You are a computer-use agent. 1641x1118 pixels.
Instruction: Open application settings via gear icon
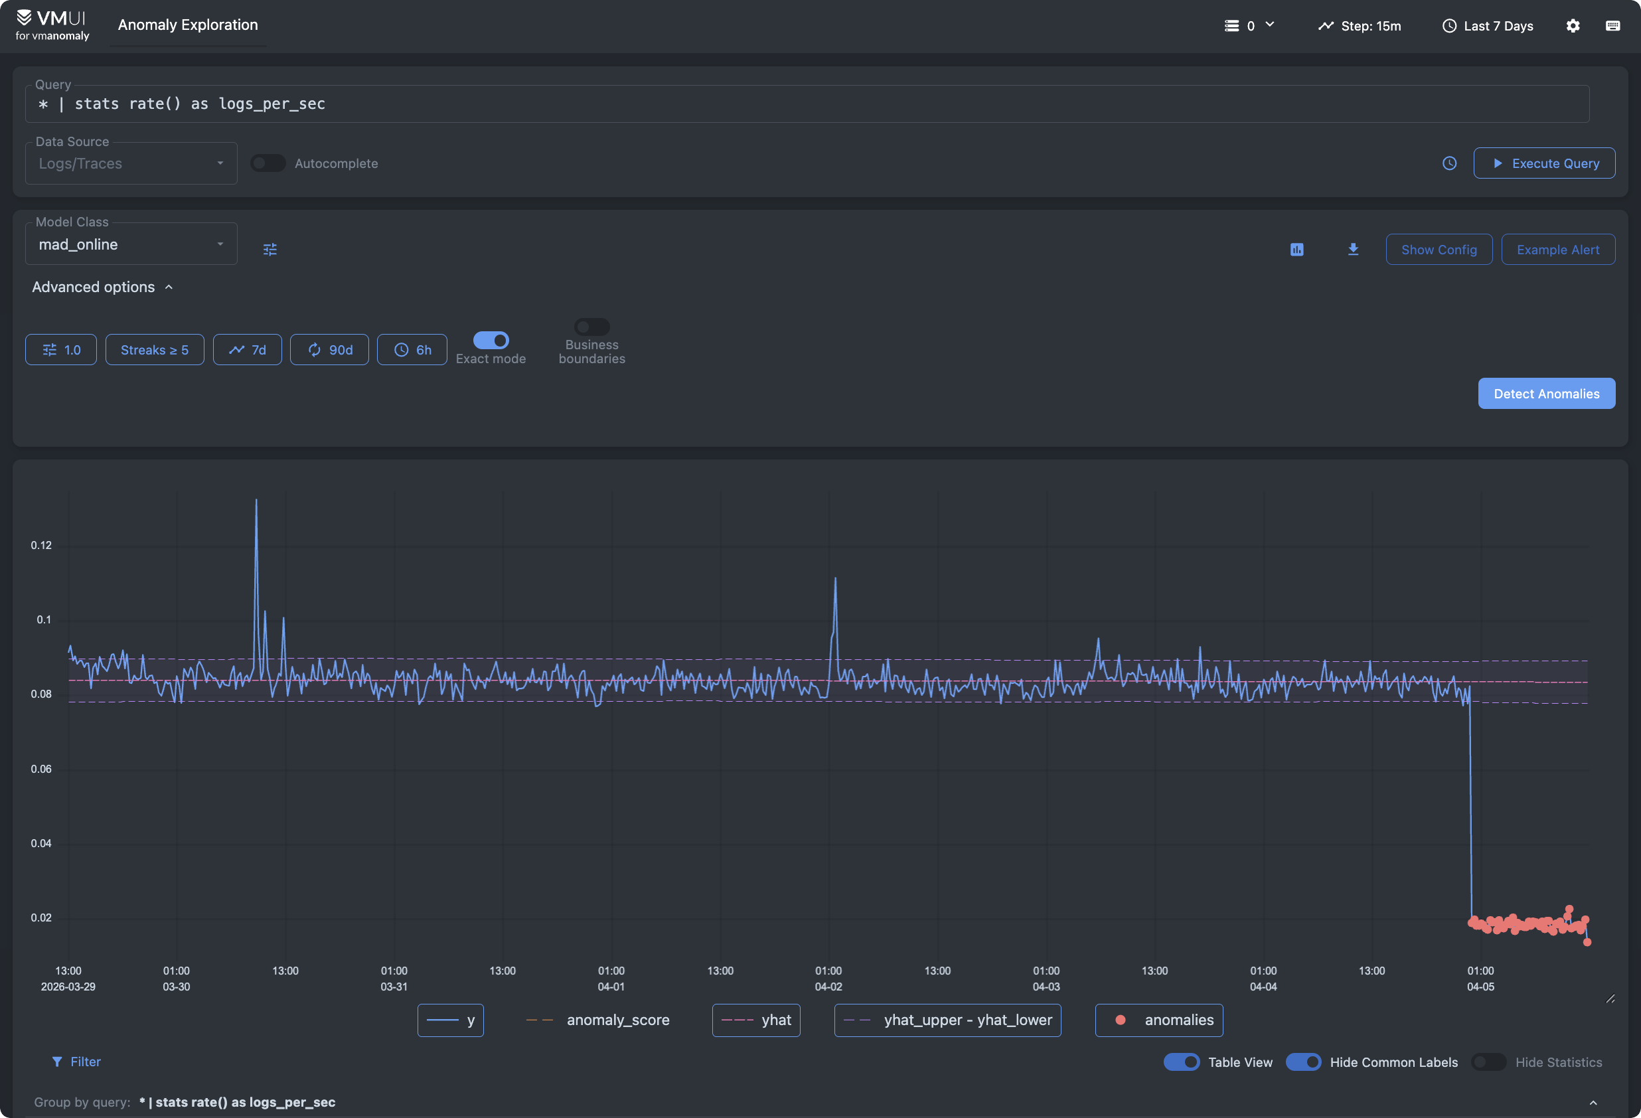pyautogui.click(x=1573, y=25)
